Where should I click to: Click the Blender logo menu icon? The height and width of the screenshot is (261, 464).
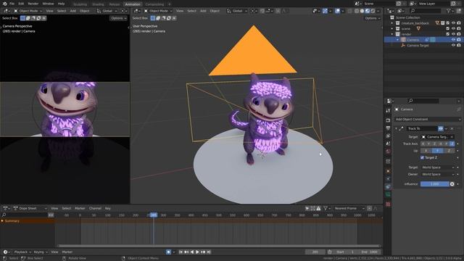(4, 4)
